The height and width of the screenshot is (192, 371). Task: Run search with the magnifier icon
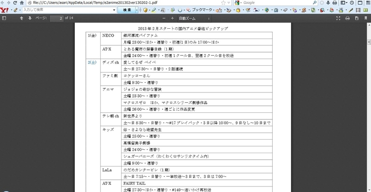pos(315,3)
